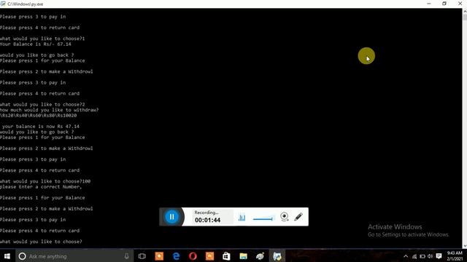Click the 'Recording...' status label
The height and width of the screenshot is (262, 467).
pyautogui.click(x=207, y=213)
